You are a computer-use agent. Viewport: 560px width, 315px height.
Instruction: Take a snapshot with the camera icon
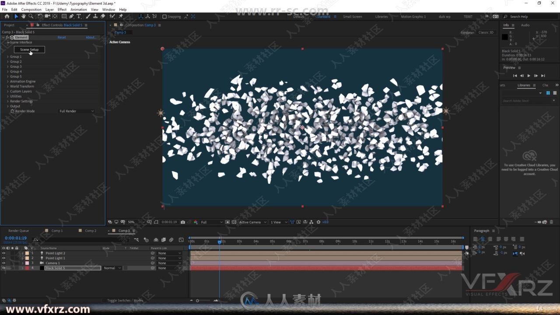[x=182, y=222]
